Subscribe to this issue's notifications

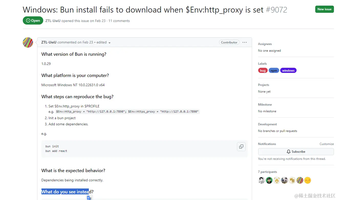pos(296,152)
